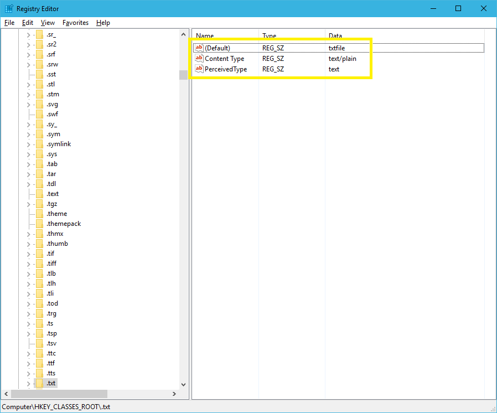Expand the .tdl key
The height and width of the screenshot is (413, 497).
29,184
